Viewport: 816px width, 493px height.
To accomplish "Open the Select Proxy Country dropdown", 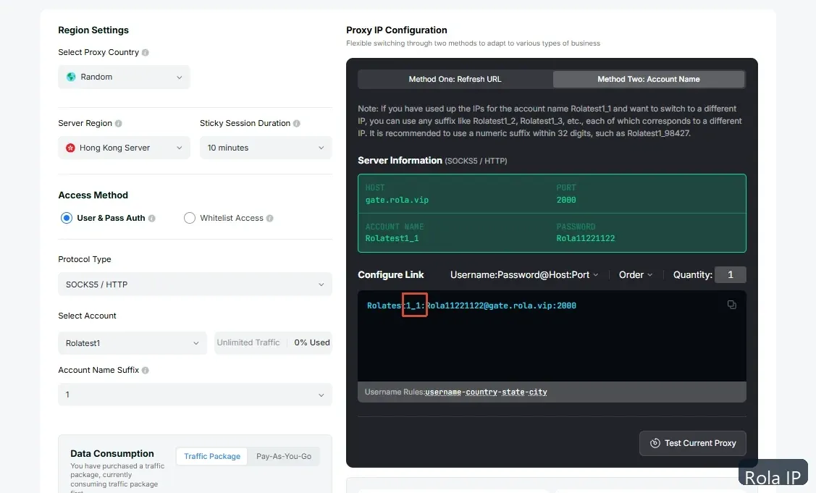I will coord(124,77).
